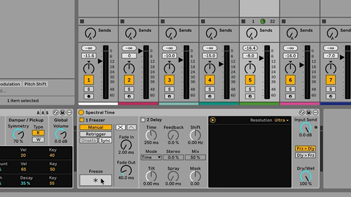Viewport: 351px width, 197px height.
Task: Toggle track 5 activator button
Action: tap(250, 80)
